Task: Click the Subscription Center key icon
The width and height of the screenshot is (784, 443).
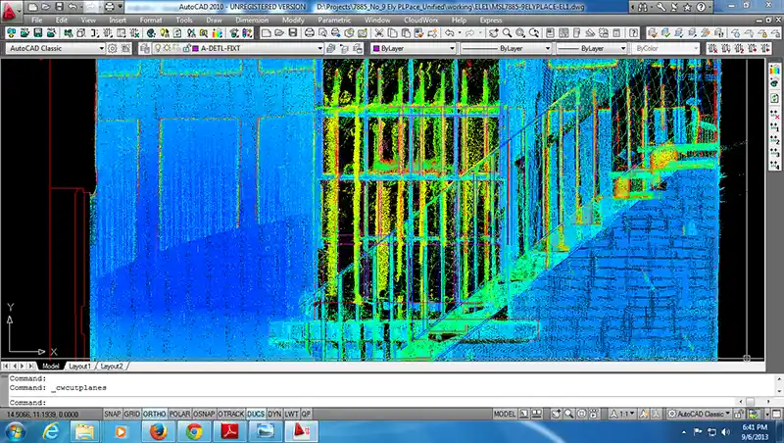Action: 661,7
